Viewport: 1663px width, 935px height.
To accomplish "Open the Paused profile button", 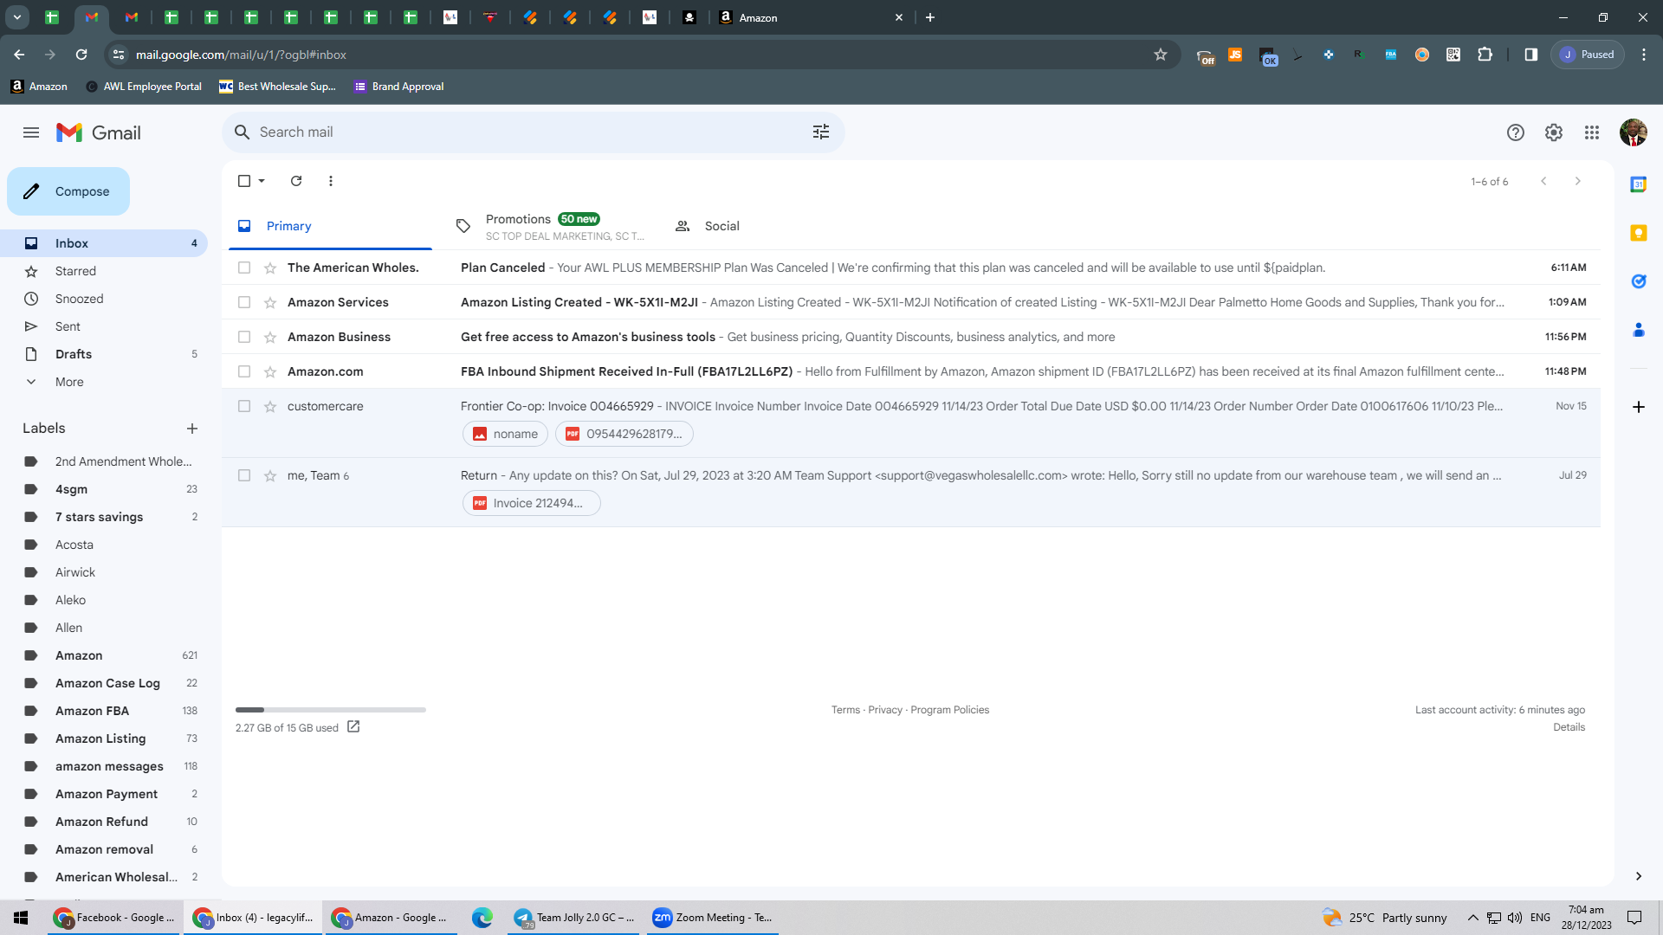I will tap(1588, 55).
